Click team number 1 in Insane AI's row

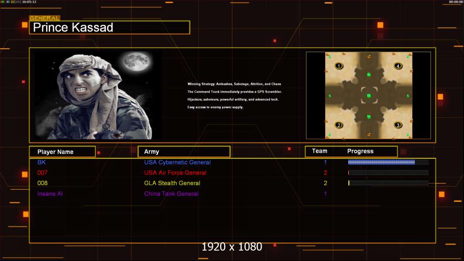pyautogui.click(x=325, y=194)
